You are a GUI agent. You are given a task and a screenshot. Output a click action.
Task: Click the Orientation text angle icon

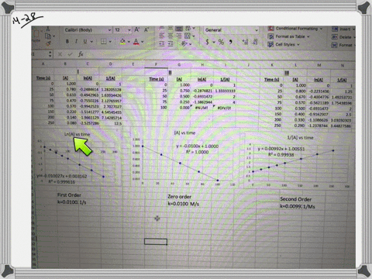[x=184, y=43]
